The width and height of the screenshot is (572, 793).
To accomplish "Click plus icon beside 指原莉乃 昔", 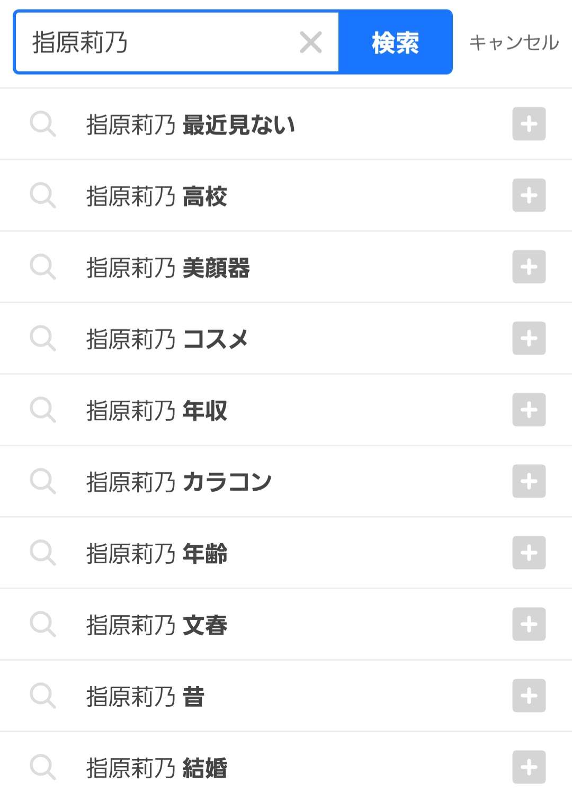I will 529,696.
